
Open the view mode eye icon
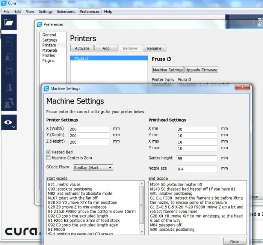click(8, 122)
